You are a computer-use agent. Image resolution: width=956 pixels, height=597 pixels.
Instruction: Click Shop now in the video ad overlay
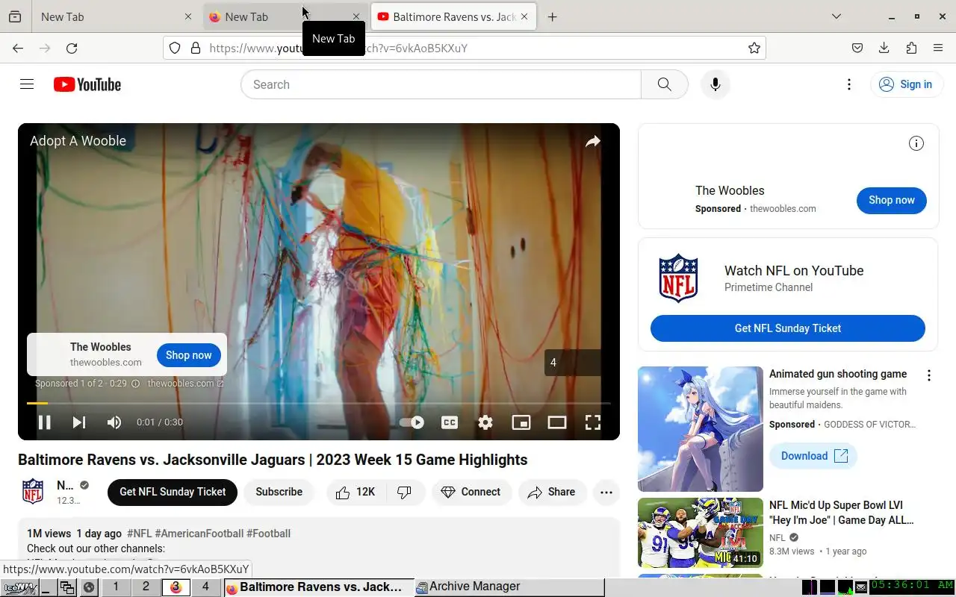(189, 355)
